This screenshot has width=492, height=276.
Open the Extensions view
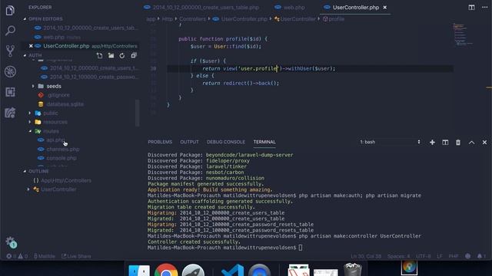(10, 92)
